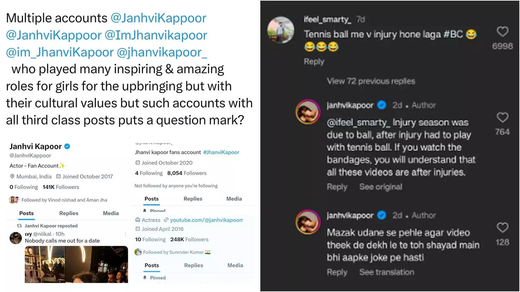520x292 pixels.
Task: Click the India flag emoji after Surender Kumar
Action: pyautogui.click(x=207, y=252)
